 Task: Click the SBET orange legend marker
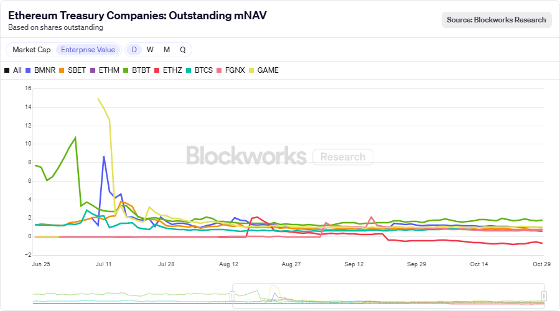[x=62, y=70]
